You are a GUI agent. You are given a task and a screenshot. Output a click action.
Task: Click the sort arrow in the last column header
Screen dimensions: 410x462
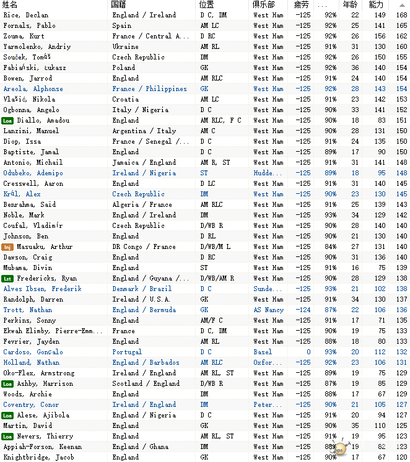(x=402, y=5)
